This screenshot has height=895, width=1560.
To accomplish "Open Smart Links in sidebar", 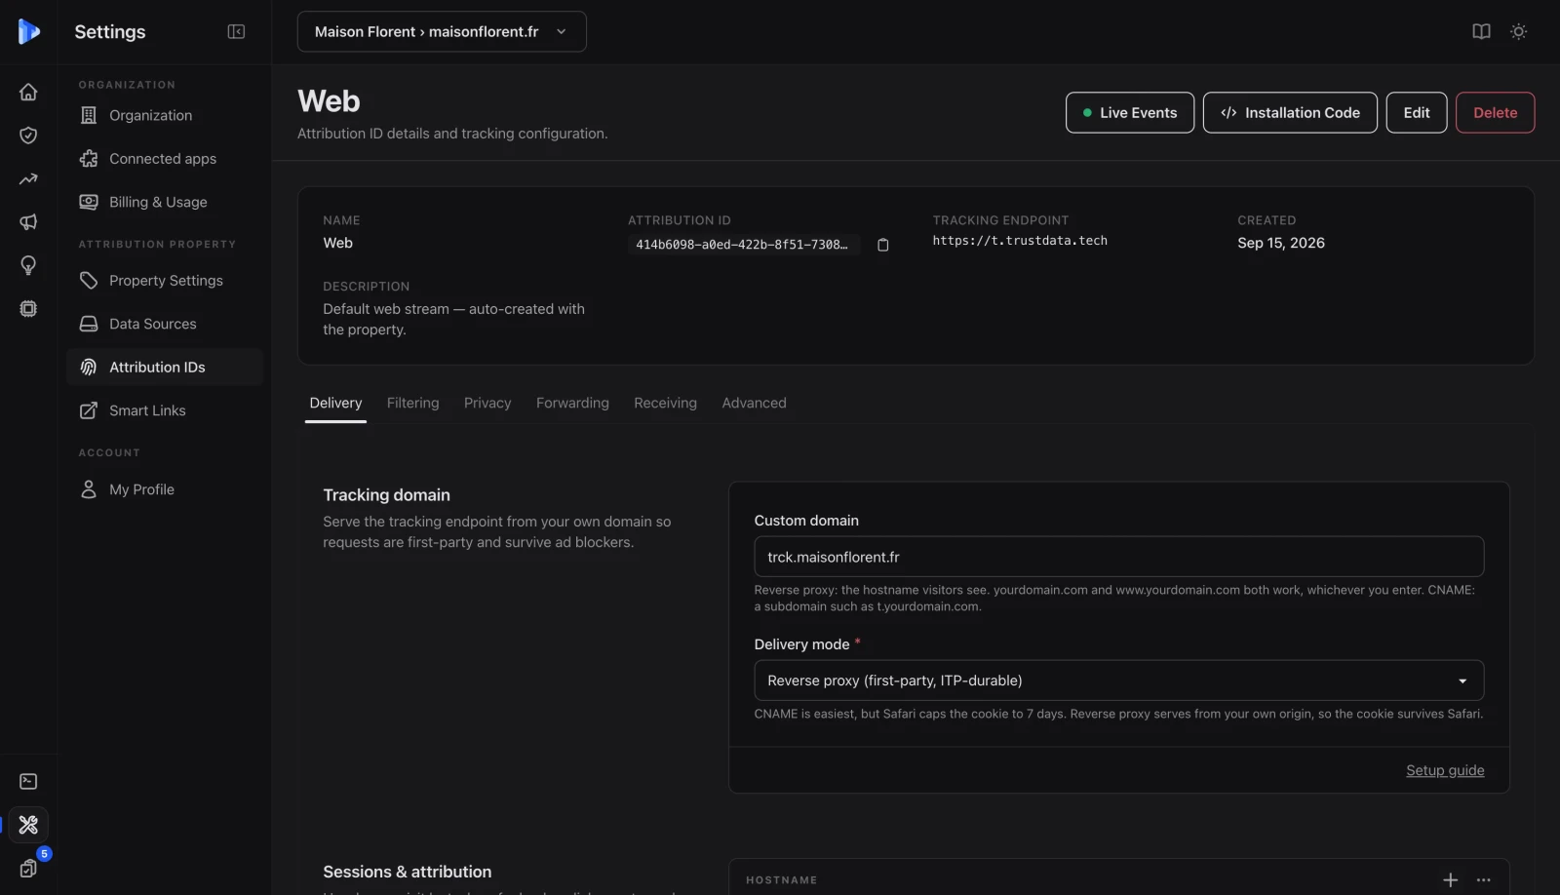I will pyautogui.click(x=165, y=410).
